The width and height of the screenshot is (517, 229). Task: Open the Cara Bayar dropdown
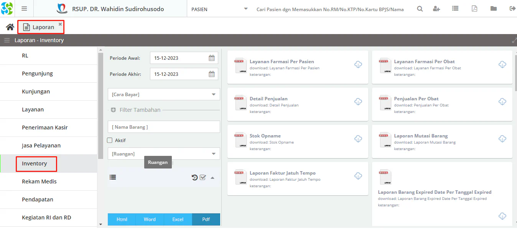164,94
